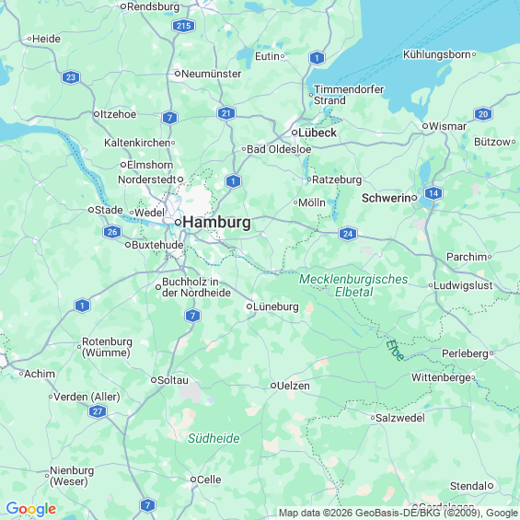Image resolution: width=520 pixels, height=520 pixels.
Task: Click the A27 highway shield near Verden
Action: [x=98, y=411]
